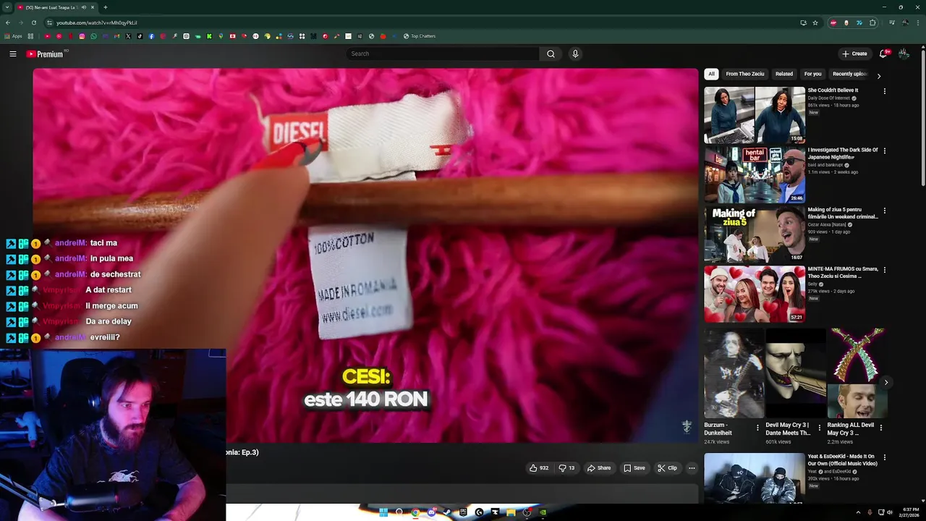Click the Clip scissors button
The width and height of the screenshot is (926, 521).
(x=667, y=468)
